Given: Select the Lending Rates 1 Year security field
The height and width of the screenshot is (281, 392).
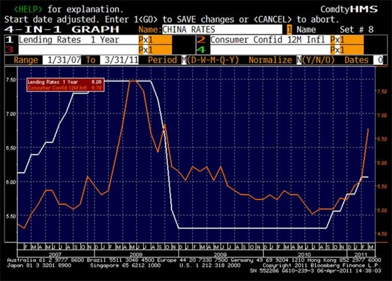Looking at the screenshot, I should (x=78, y=40).
